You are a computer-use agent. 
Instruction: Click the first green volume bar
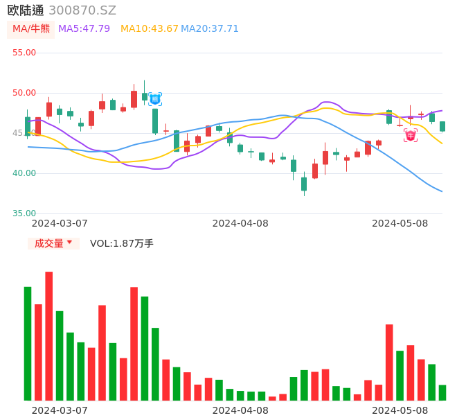(x=28, y=343)
